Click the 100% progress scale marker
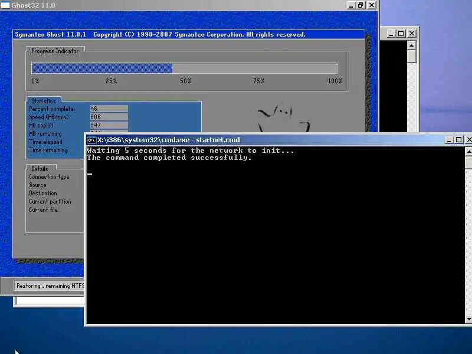The width and height of the screenshot is (472, 354). click(335, 81)
